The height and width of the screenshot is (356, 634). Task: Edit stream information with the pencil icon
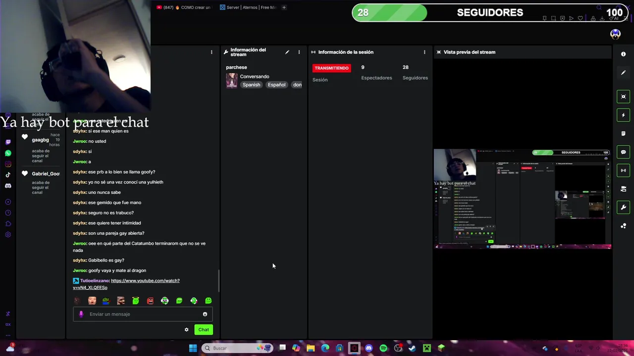coord(287,52)
